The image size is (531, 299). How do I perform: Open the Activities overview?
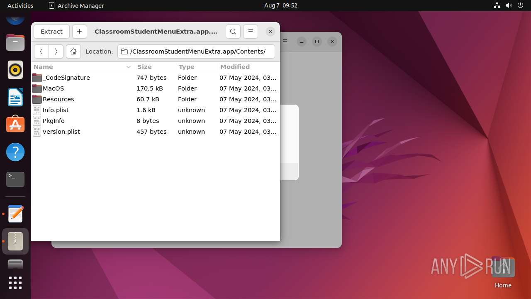coord(20,5)
